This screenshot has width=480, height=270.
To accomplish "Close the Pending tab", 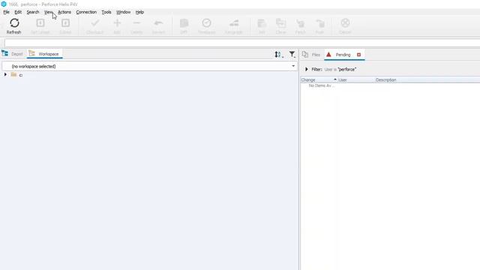I will point(358,55).
